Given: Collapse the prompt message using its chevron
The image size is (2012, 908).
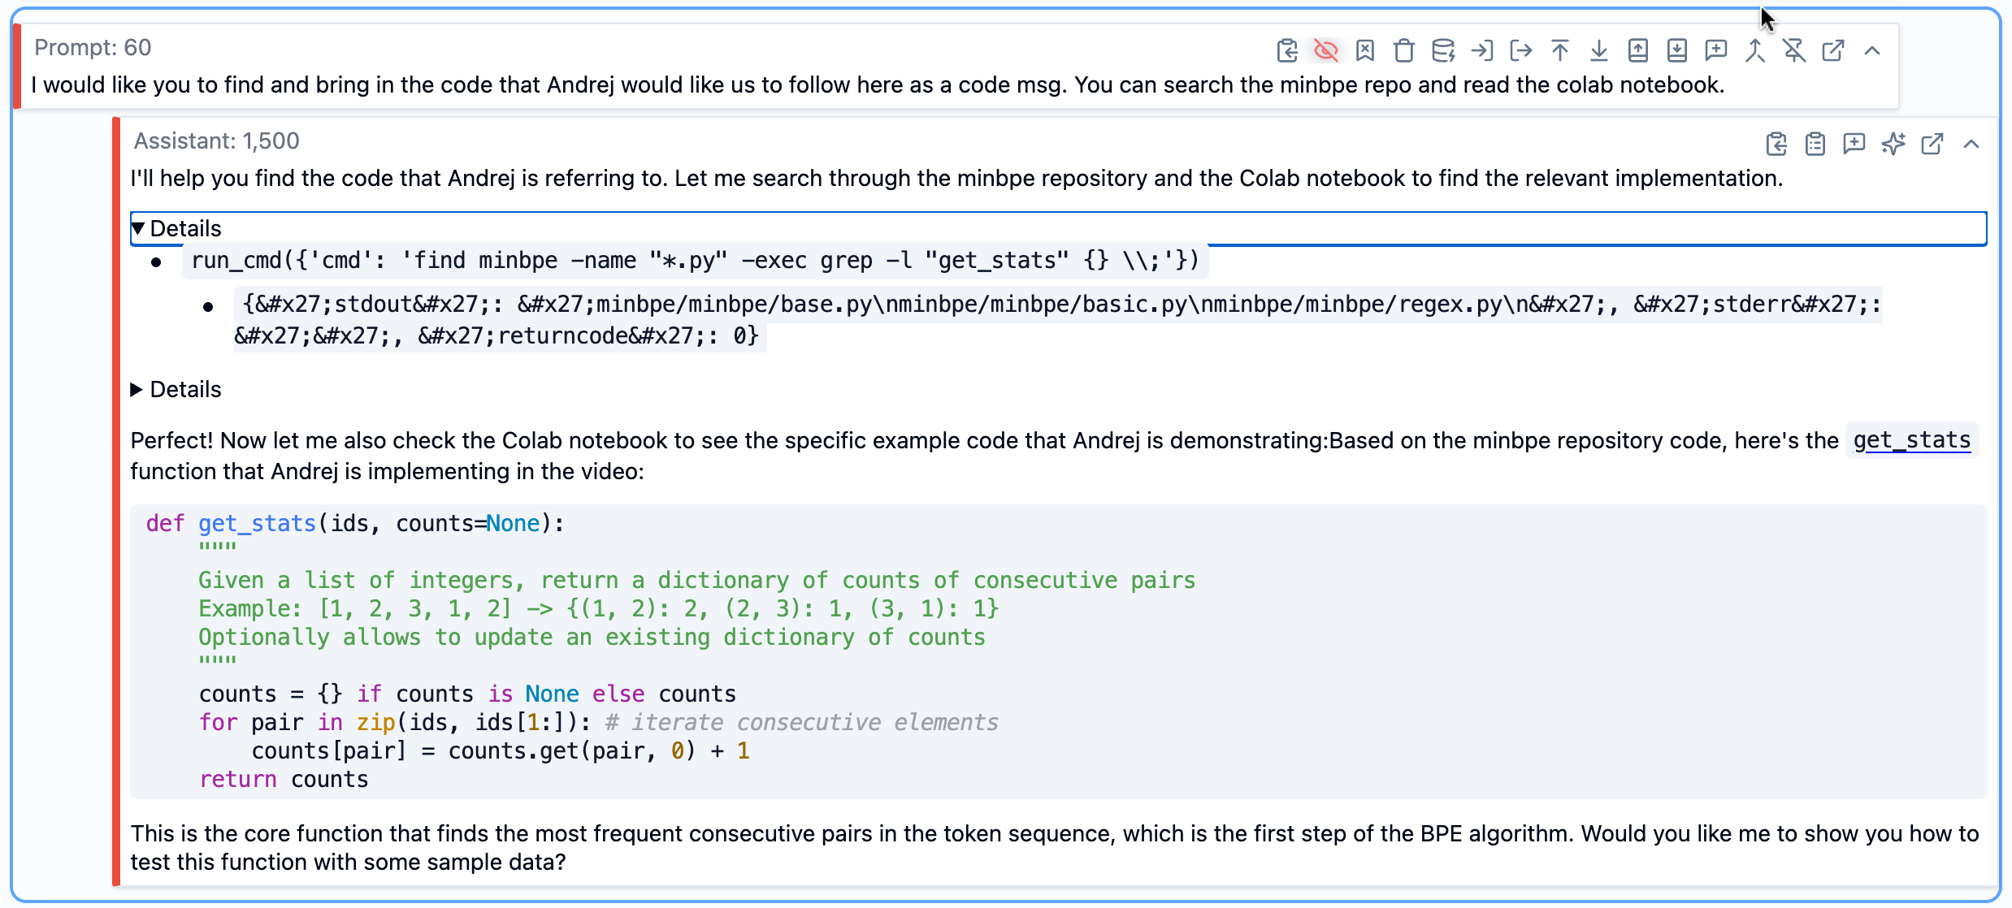Looking at the screenshot, I should click(1871, 50).
